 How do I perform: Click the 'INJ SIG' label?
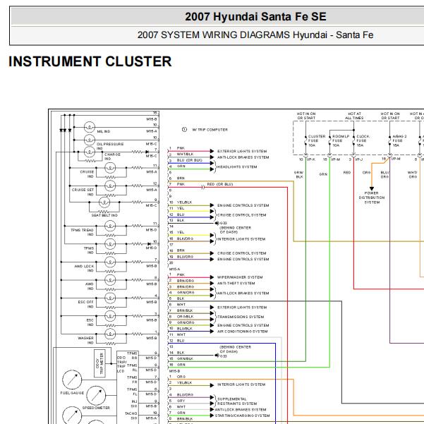[x=134, y=404]
